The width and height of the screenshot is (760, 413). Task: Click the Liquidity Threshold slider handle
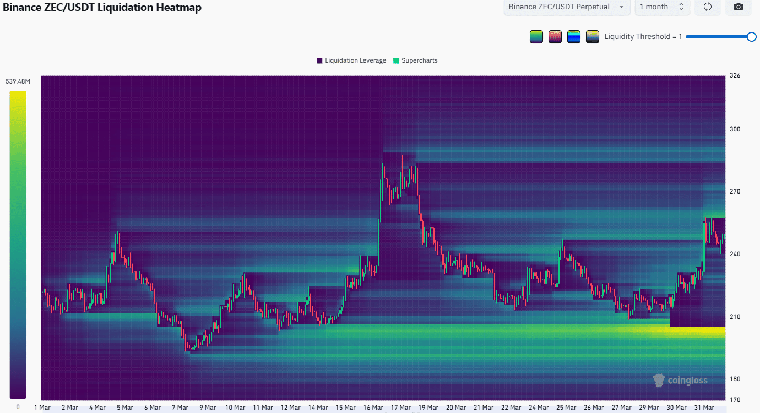751,37
